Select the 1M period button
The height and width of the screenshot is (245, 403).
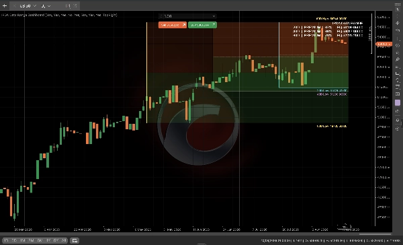(23, 240)
